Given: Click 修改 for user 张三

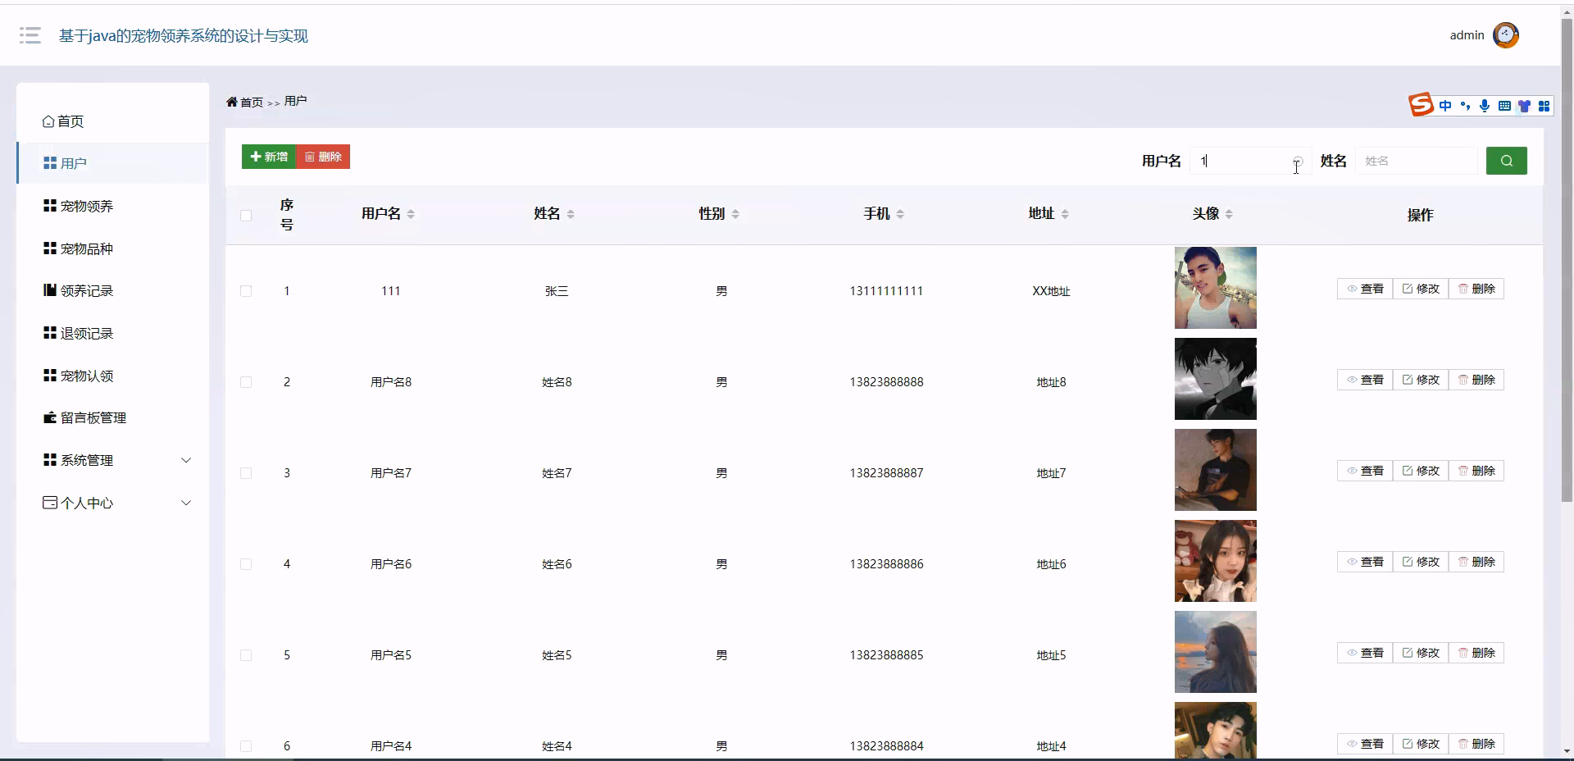Looking at the screenshot, I should point(1421,289).
